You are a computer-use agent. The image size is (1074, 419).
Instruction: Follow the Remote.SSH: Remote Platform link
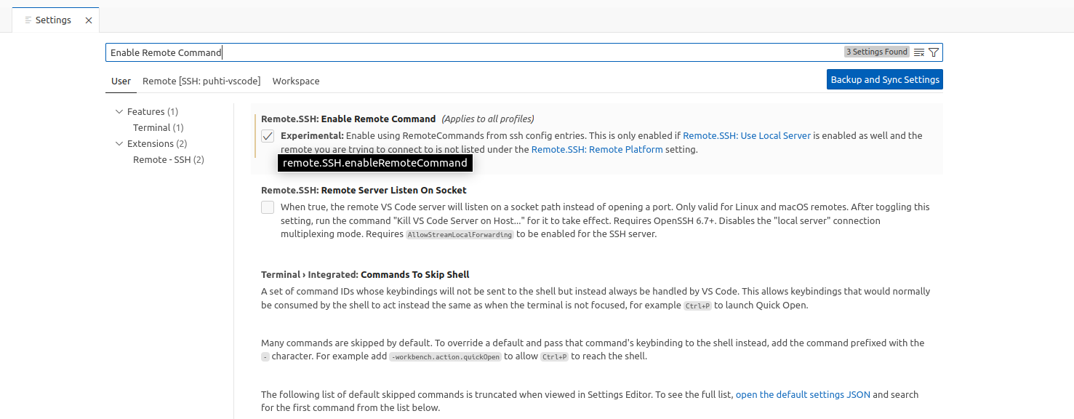coord(596,149)
